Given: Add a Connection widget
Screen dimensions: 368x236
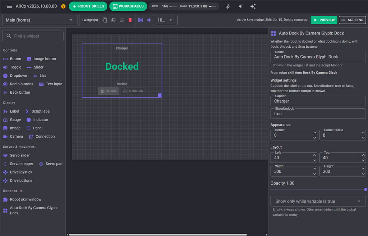Looking at the screenshot, I should tap(42, 137).
